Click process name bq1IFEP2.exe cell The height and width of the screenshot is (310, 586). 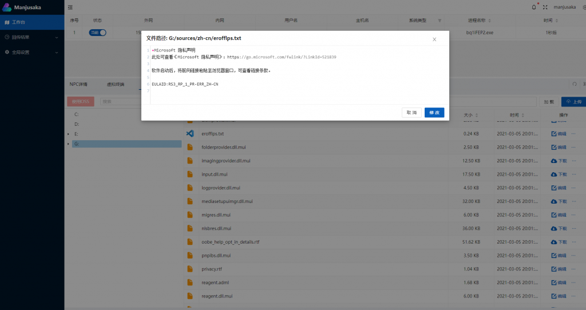480,33
